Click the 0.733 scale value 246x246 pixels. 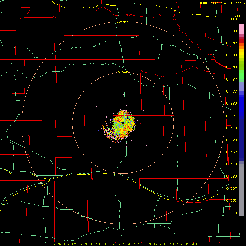tap(232, 92)
